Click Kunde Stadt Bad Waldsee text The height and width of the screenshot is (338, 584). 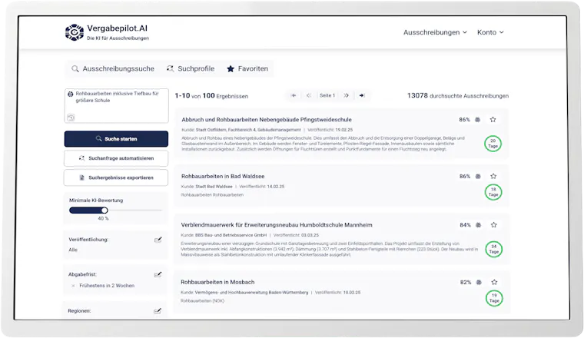(x=207, y=187)
